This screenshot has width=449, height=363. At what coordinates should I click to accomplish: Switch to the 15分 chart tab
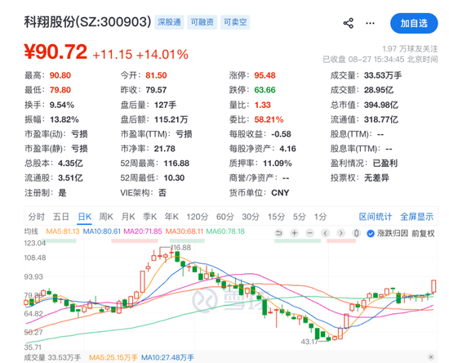point(276,217)
